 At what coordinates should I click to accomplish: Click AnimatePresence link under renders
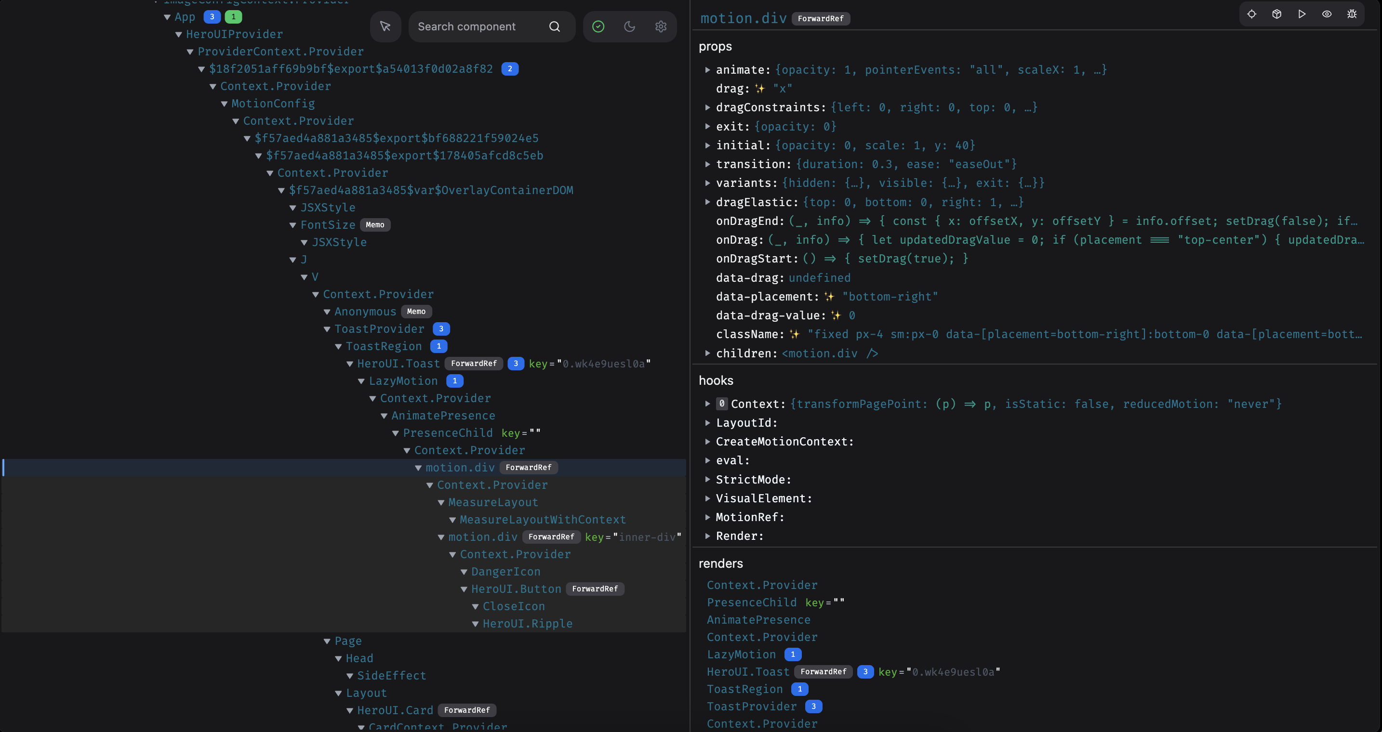[x=758, y=620]
